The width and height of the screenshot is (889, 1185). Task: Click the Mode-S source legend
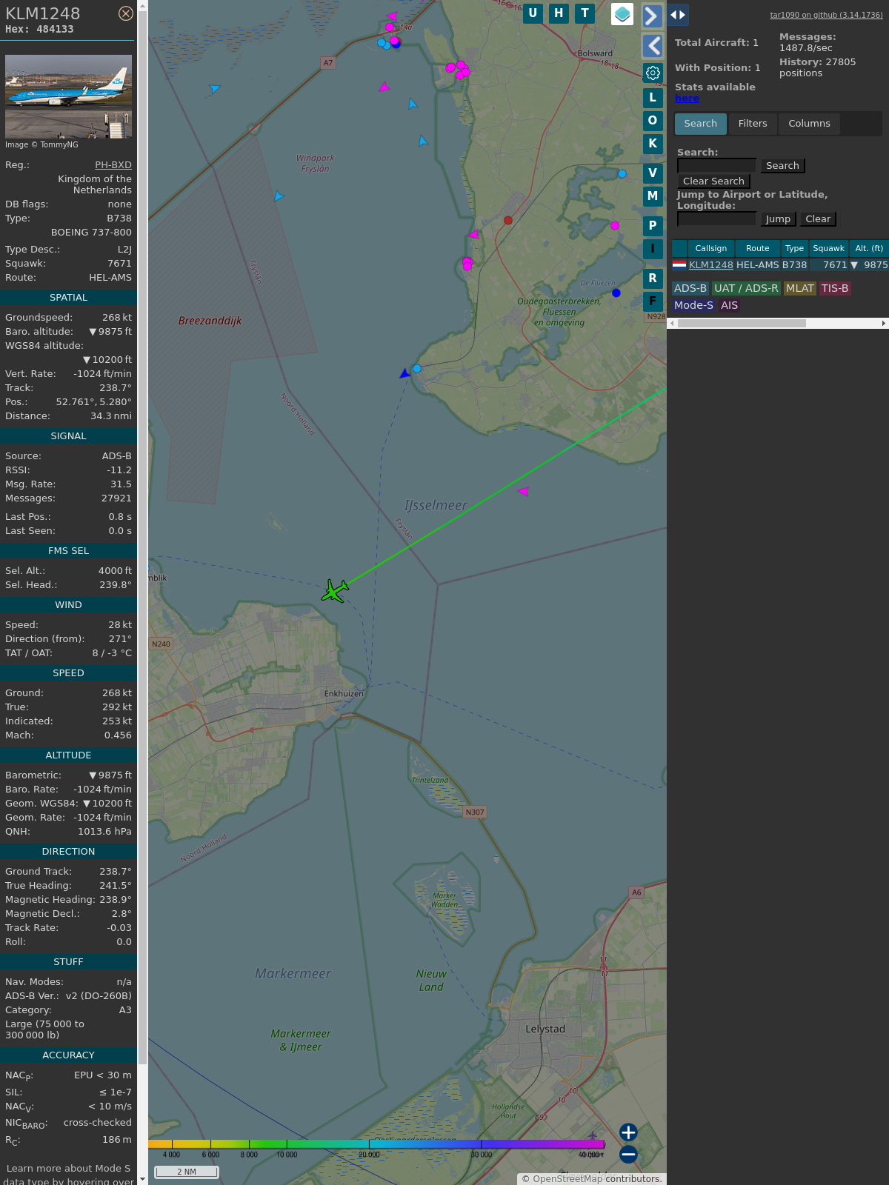pyautogui.click(x=693, y=306)
